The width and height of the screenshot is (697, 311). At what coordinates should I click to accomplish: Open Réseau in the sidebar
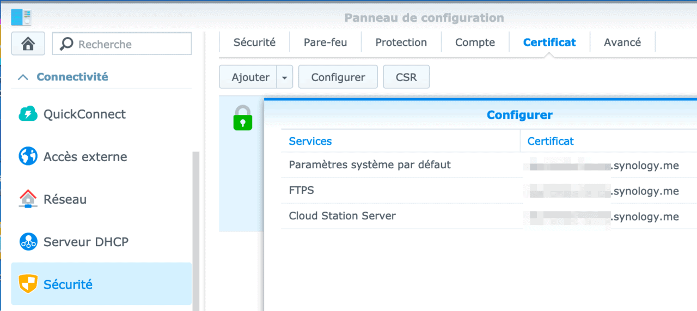click(101, 199)
